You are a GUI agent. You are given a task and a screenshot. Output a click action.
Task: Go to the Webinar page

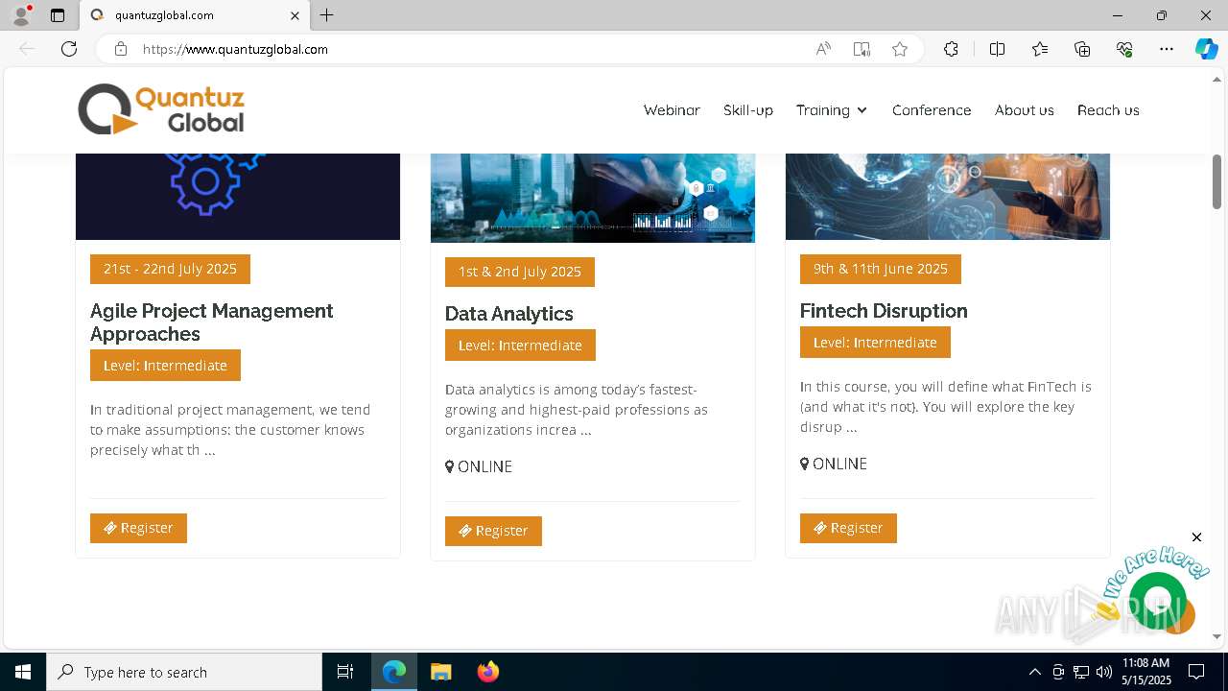point(672,110)
